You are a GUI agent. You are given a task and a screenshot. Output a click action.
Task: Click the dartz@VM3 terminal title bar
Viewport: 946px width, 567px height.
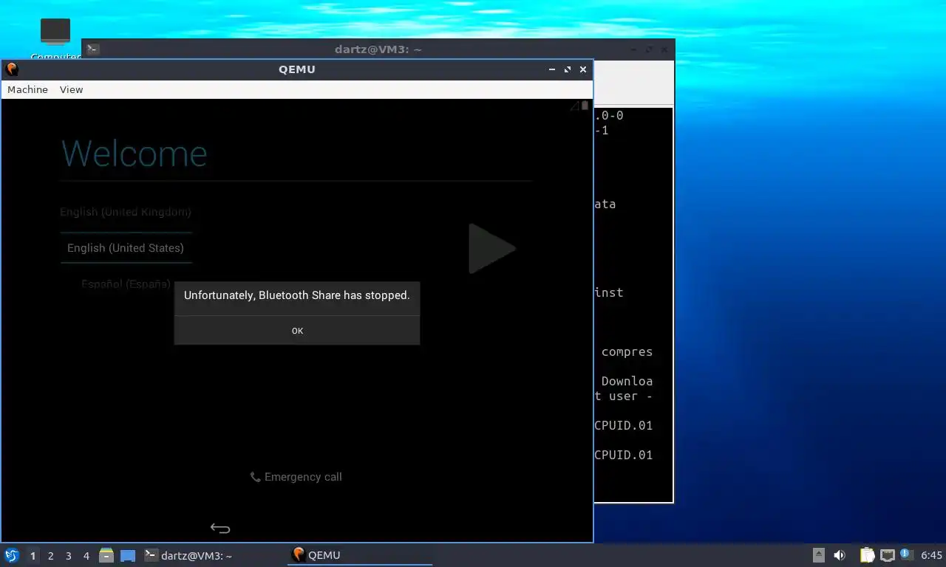(x=378, y=49)
